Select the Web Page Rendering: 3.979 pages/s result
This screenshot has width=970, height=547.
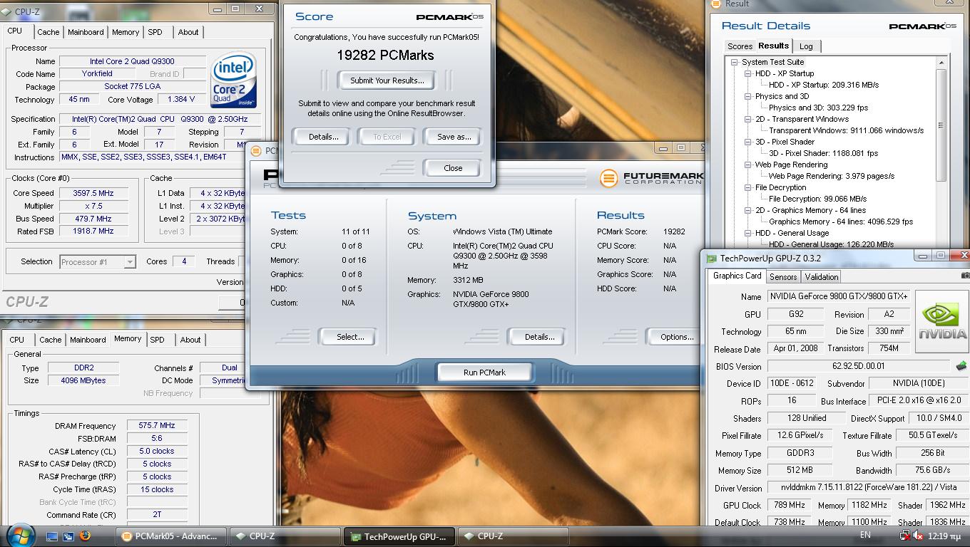pos(831,176)
